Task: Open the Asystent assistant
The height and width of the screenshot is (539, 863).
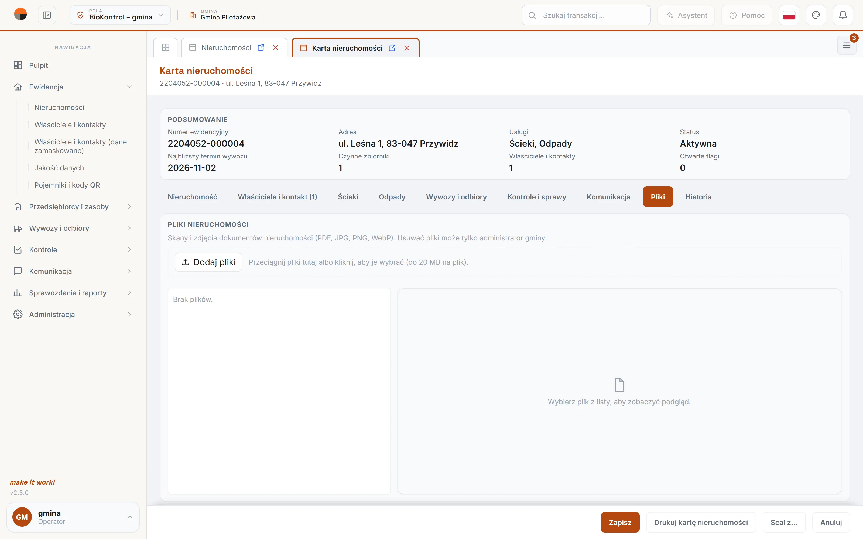Action: (686, 15)
